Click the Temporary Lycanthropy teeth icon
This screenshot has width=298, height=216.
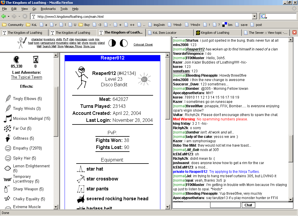tap(7, 180)
